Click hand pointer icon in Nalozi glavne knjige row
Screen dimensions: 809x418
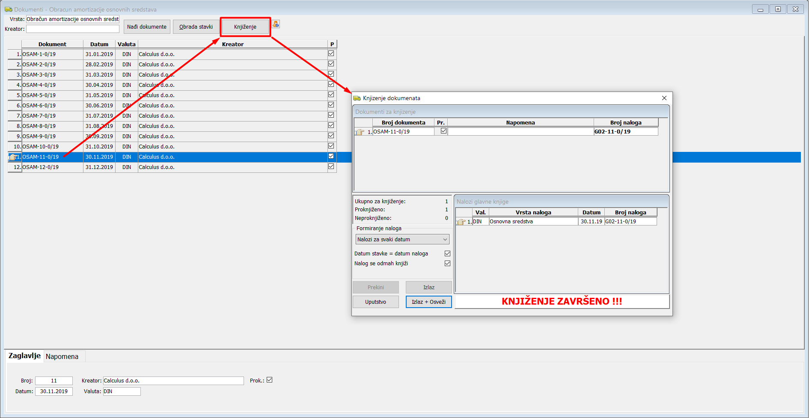(x=461, y=222)
